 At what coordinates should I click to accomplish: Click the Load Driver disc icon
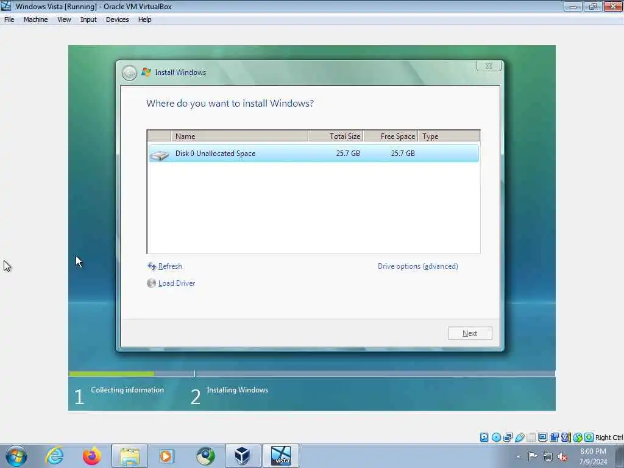click(151, 283)
